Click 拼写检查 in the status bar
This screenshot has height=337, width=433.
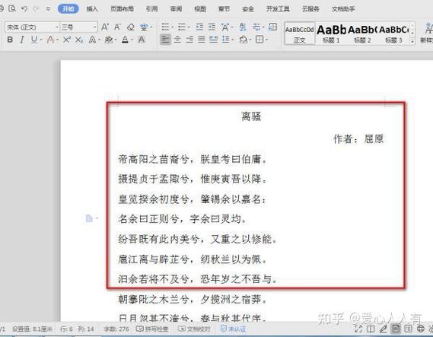click(152, 329)
